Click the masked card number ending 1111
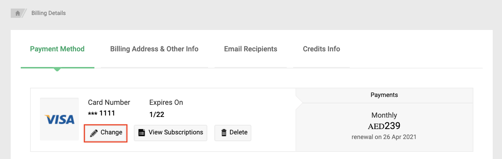This screenshot has width=502, height=159. (102, 113)
